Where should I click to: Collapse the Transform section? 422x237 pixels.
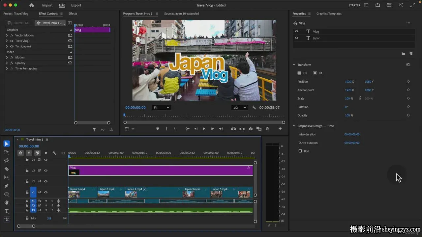click(x=294, y=65)
